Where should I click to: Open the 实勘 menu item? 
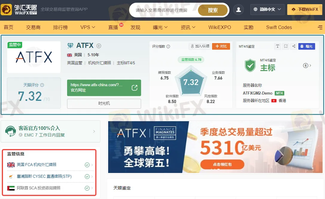(x=249, y=27)
